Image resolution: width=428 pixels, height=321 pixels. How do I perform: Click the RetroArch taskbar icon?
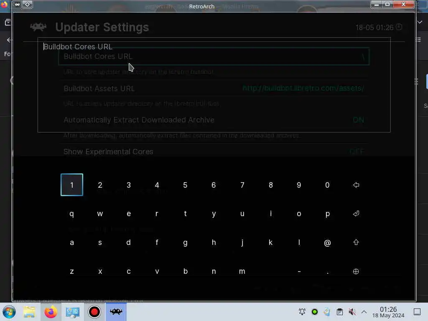point(116,312)
